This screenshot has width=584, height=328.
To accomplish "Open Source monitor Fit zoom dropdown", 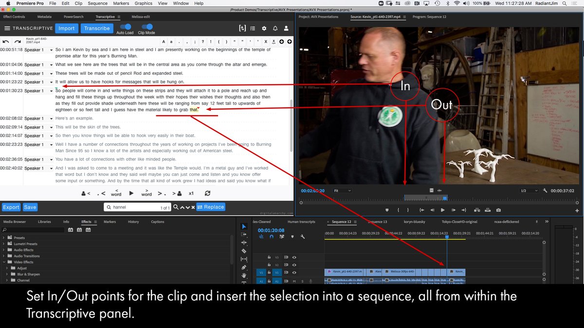I will click(x=342, y=191).
